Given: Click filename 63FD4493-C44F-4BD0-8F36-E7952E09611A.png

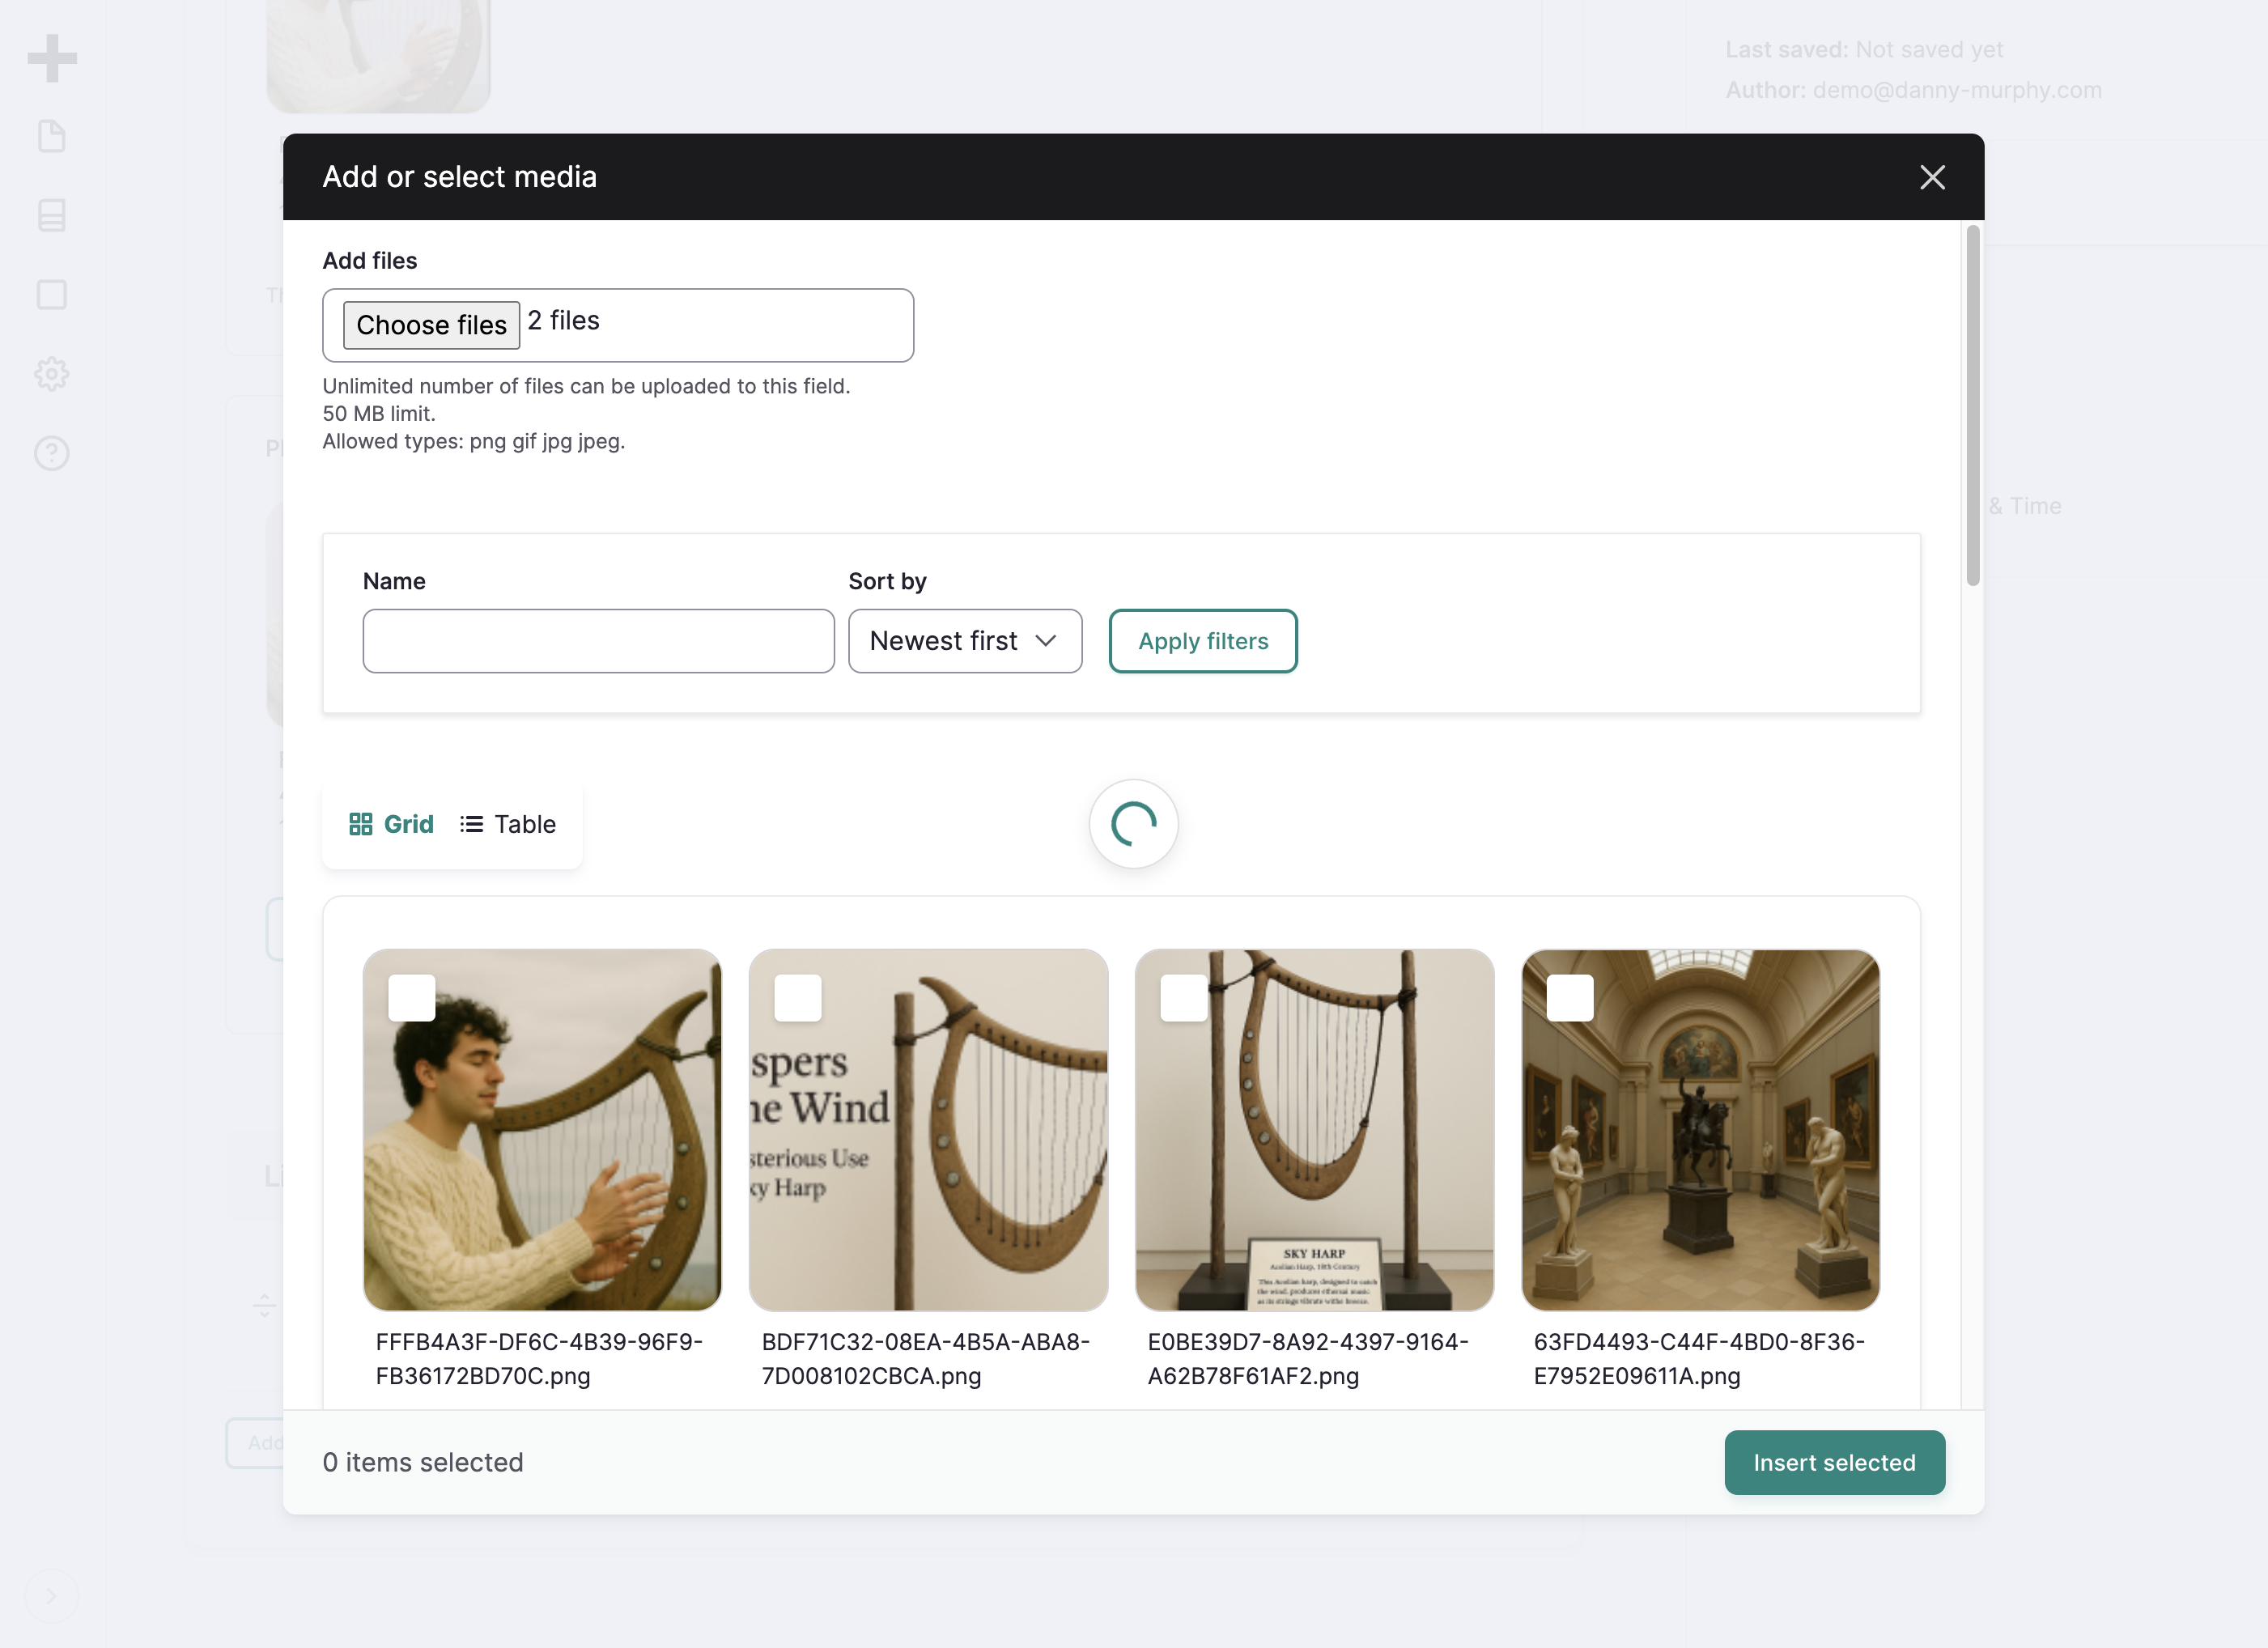Looking at the screenshot, I should click(1699, 1359).
